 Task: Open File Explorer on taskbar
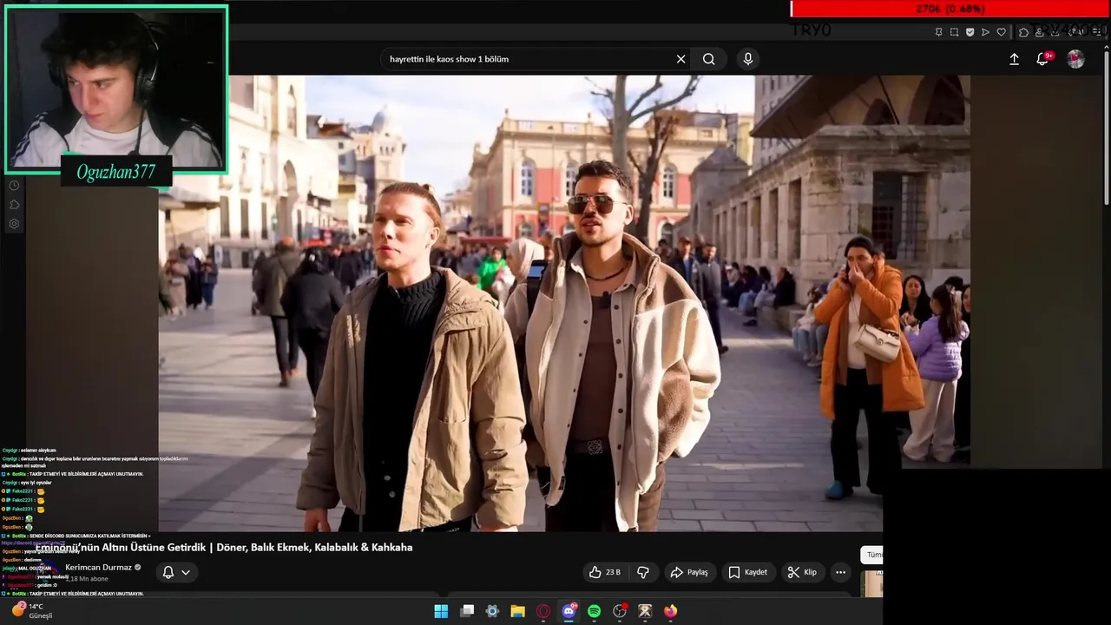point(518,611)
